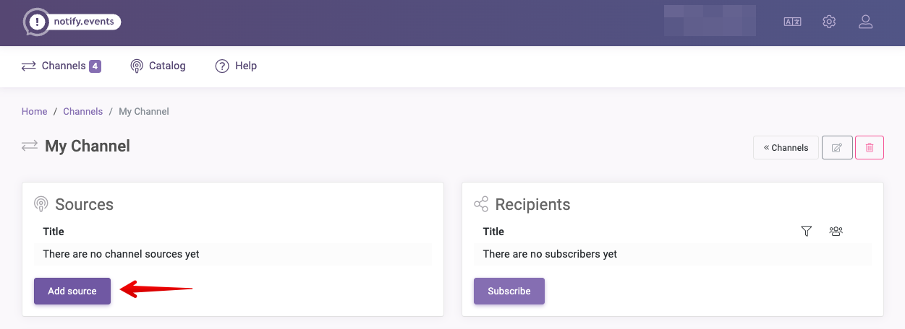Open the settings gear icon
This screenshot has width=905, height=329.
(x=829, y=22)
